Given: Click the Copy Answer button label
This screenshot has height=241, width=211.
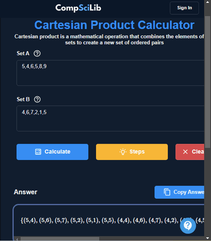Looking at the screenshot, I should point(189,192).
